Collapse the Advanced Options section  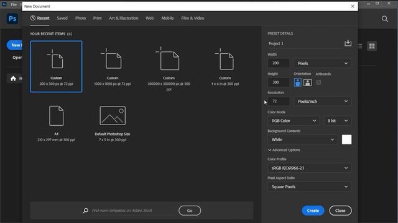tap(284, 150)
